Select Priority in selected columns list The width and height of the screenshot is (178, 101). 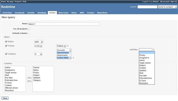coord(43,72)
